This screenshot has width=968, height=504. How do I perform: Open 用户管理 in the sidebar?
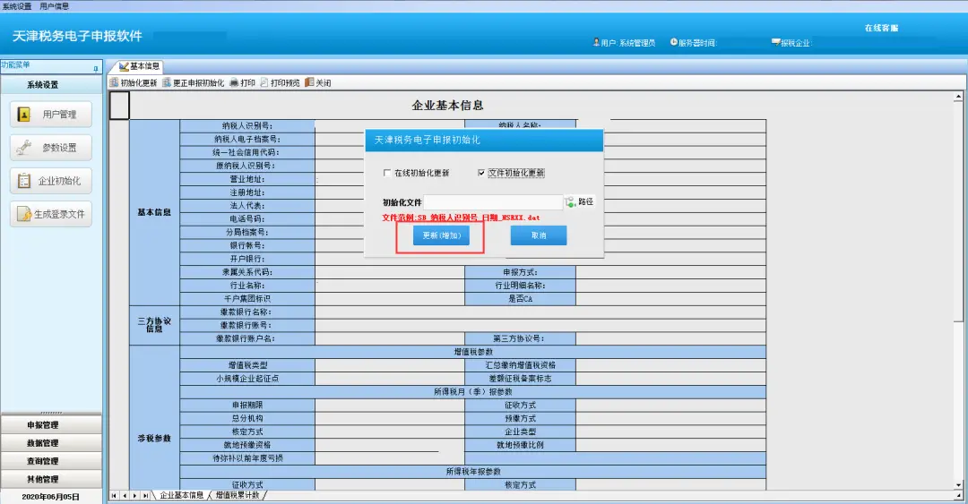click(51, 114)
